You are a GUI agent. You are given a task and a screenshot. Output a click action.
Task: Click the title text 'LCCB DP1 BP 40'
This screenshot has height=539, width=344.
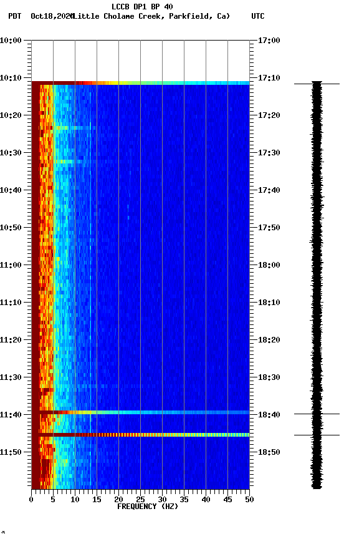point(142,6)
